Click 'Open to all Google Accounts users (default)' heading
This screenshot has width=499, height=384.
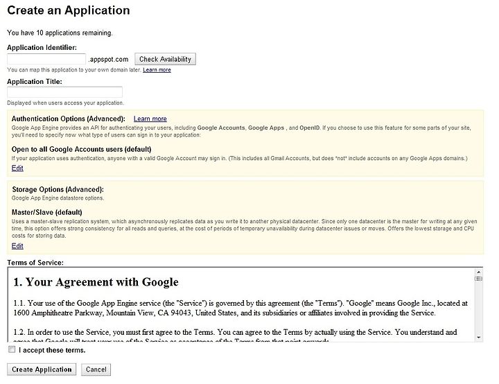pos(82,149)
